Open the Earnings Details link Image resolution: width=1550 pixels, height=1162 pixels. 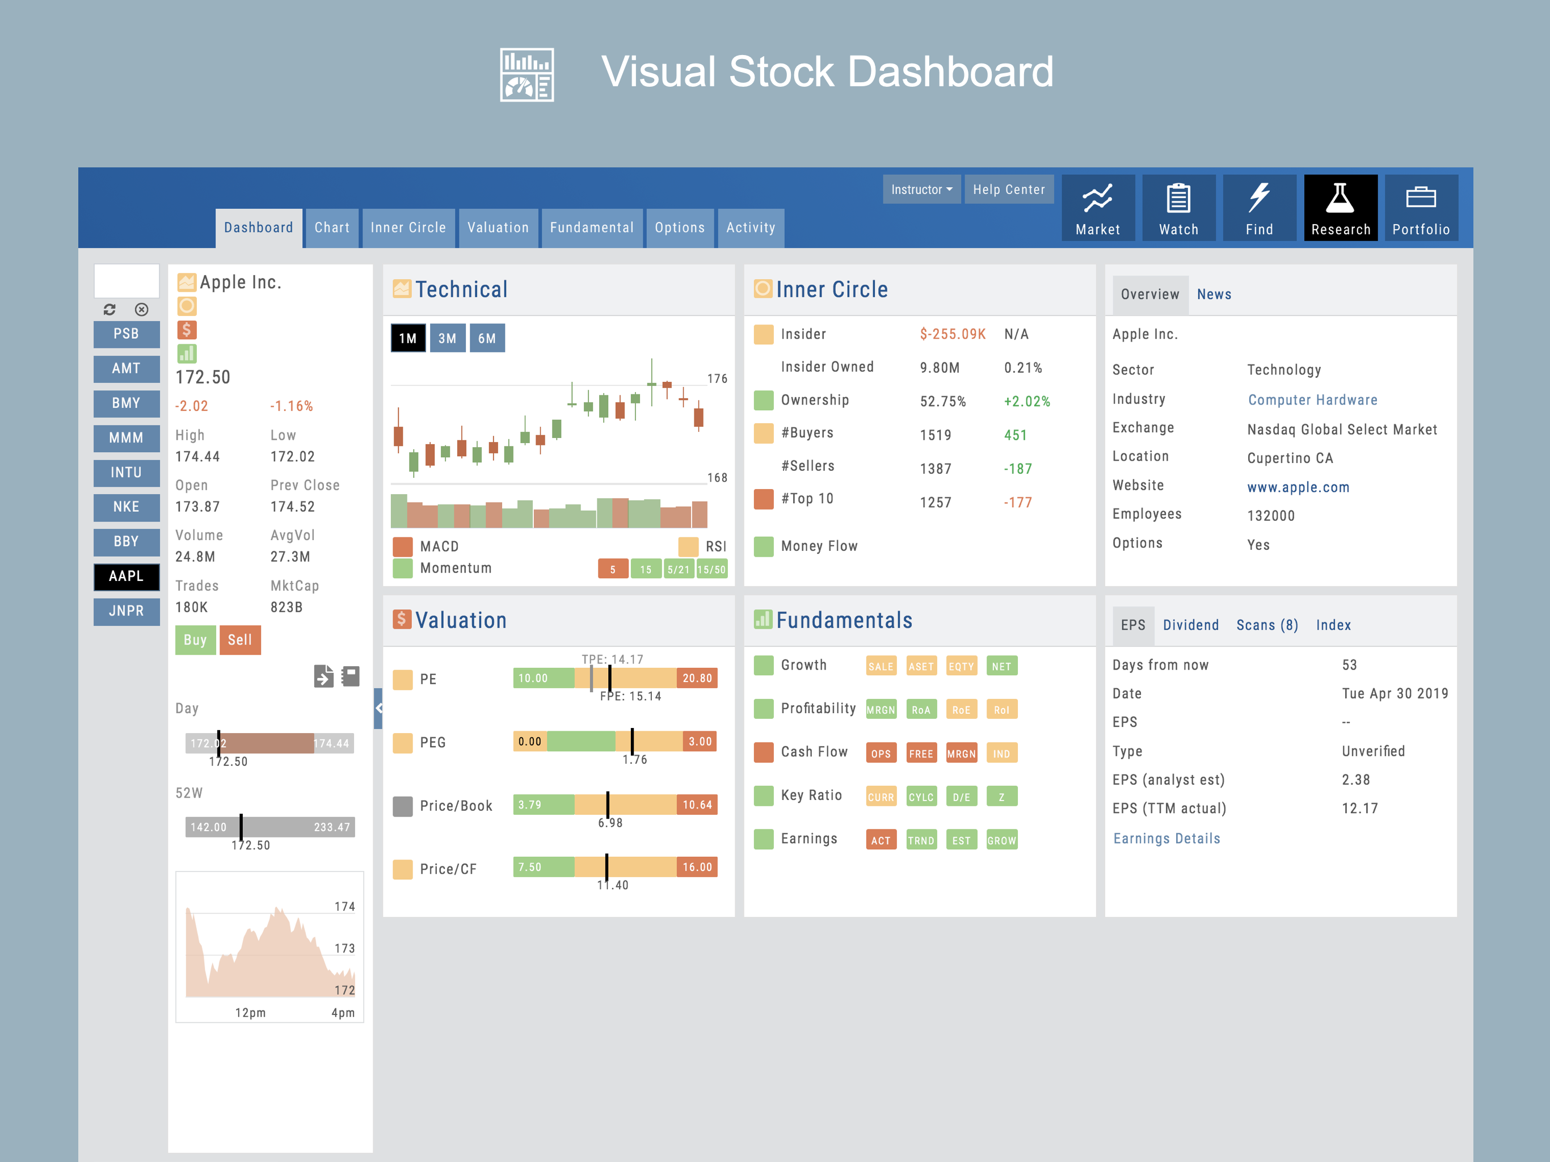coord(1166,838)
